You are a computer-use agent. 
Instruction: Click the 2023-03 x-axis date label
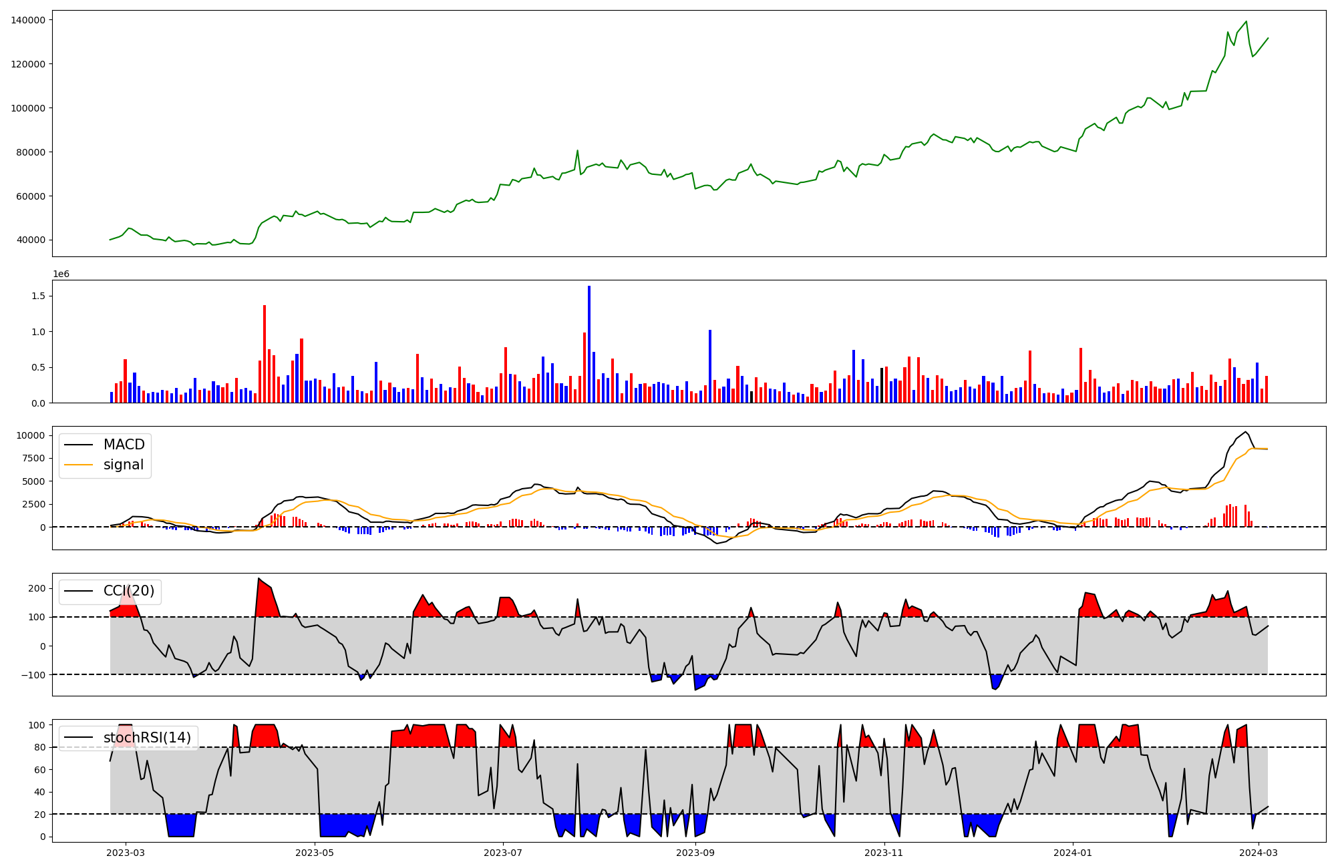point(126,853)
